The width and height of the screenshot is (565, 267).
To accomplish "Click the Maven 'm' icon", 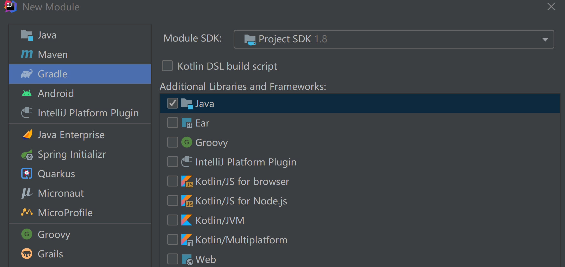I will [x=27, y=54].
